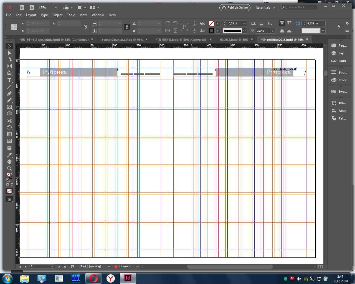Image resolution: width=355 pixels, height=284 pixels.
Task: Toggle formatting affects text
Action: click(12, 184)
